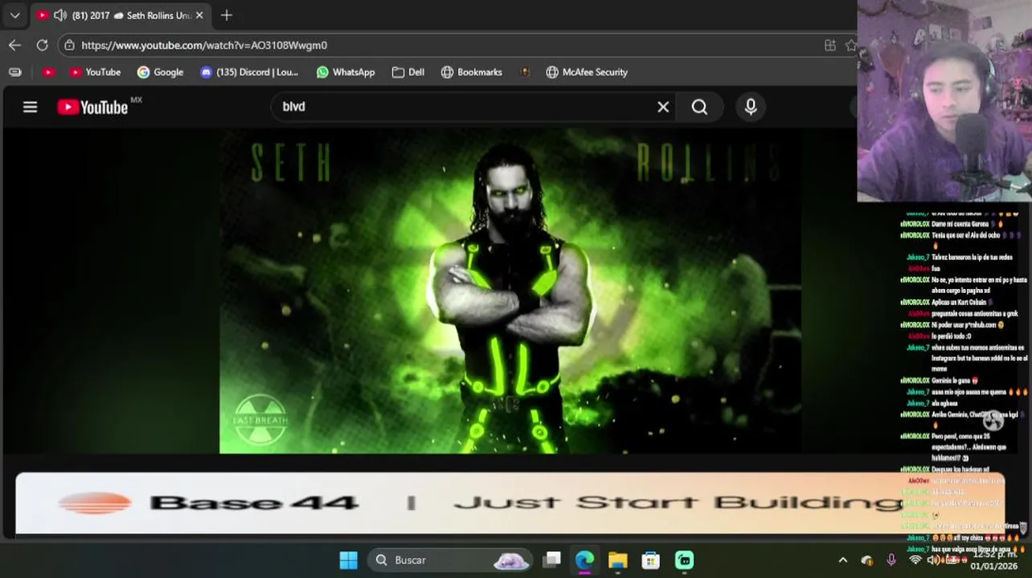Image resolution: width=1032 pixels, height=578 pixels.
Task: Search with voice microphone button
Action: coord(751,107)
